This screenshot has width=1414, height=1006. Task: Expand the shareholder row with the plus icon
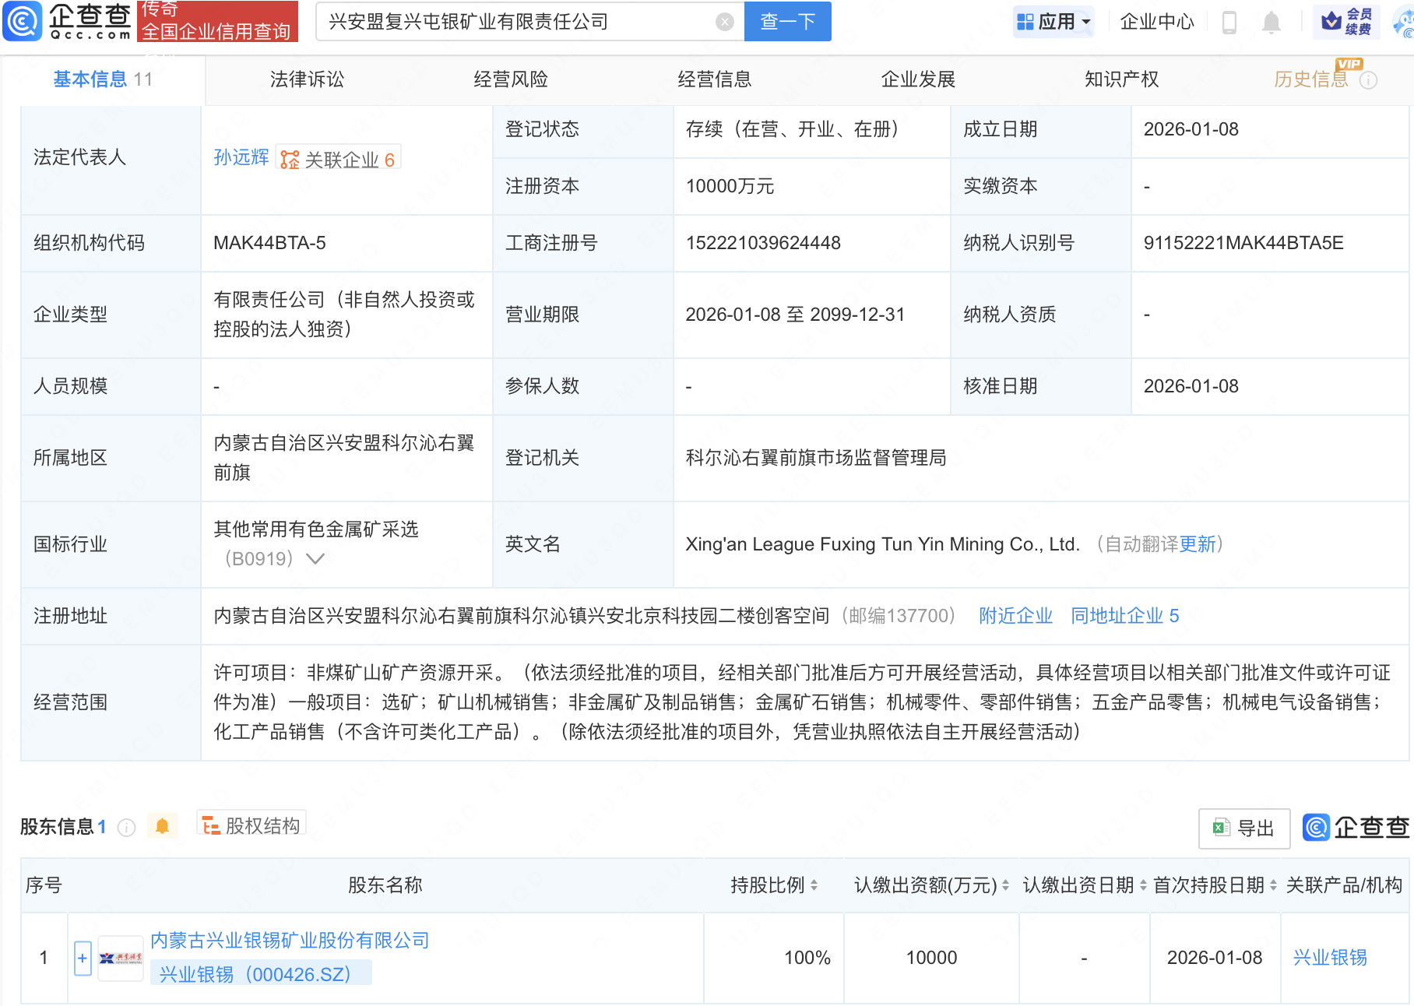tap(81, 958)
